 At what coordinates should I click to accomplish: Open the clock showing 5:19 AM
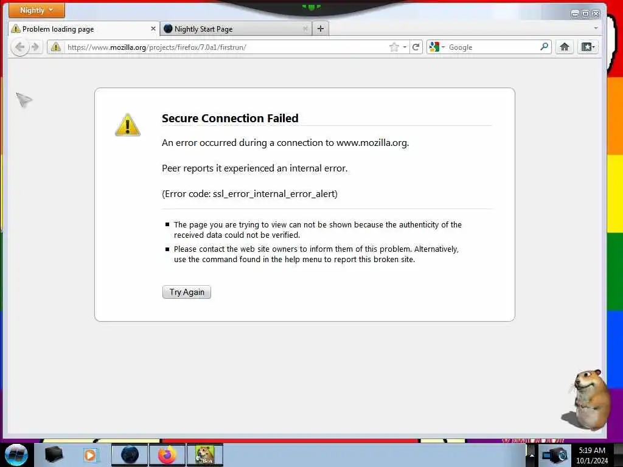[592, 455]
